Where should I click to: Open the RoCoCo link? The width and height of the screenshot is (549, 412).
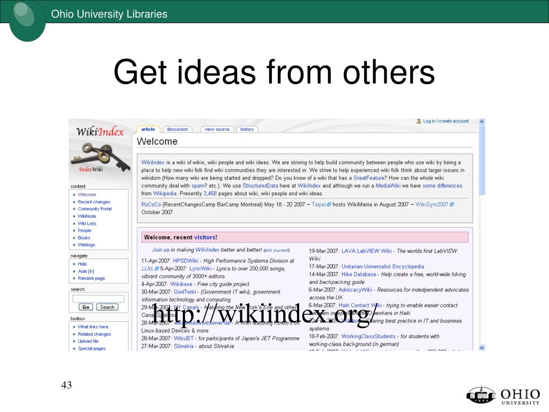point(151,204)
